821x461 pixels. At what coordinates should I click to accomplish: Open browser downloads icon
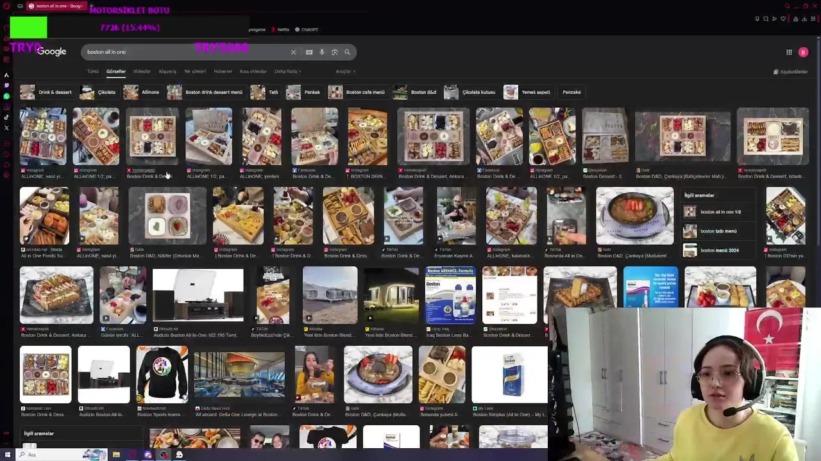tap(804, 19)
